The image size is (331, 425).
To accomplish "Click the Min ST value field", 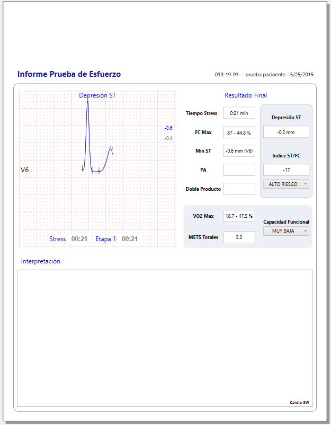I will coord(239,151).
